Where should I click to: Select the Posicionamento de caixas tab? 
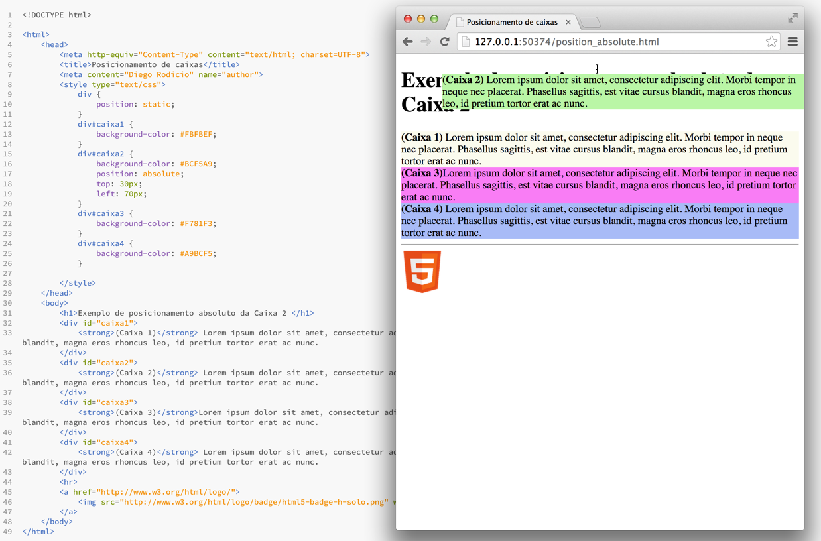point(511,22)
